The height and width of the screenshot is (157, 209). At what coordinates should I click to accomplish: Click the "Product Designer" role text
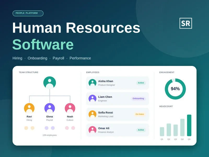pos(107,85)
